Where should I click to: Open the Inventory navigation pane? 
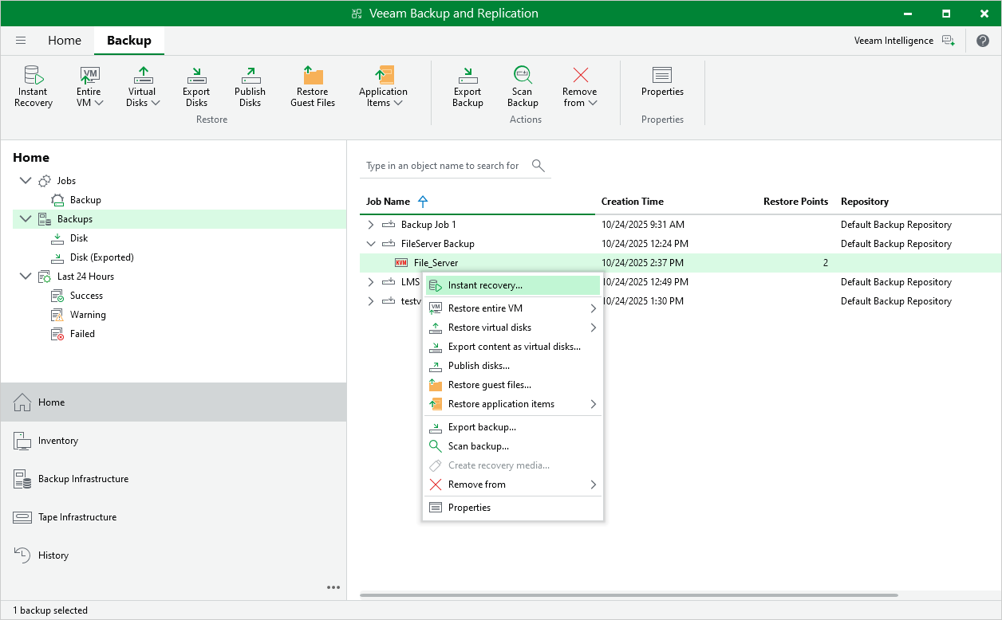[x=173, y=441]
